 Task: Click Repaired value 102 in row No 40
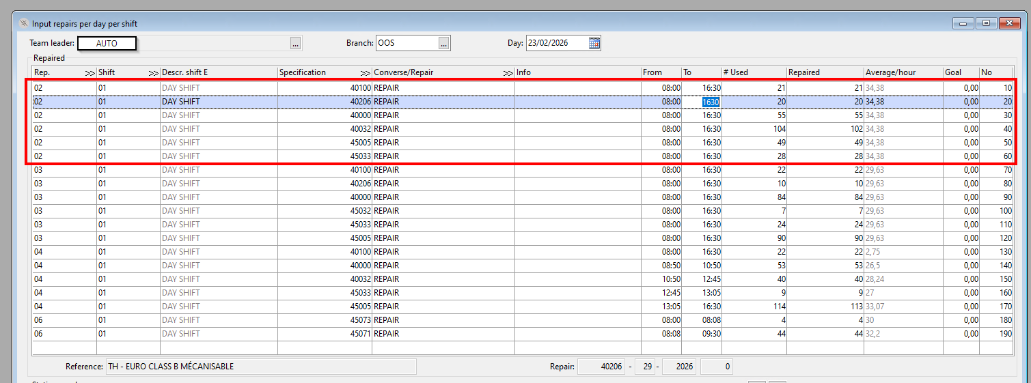click(825, 129)
